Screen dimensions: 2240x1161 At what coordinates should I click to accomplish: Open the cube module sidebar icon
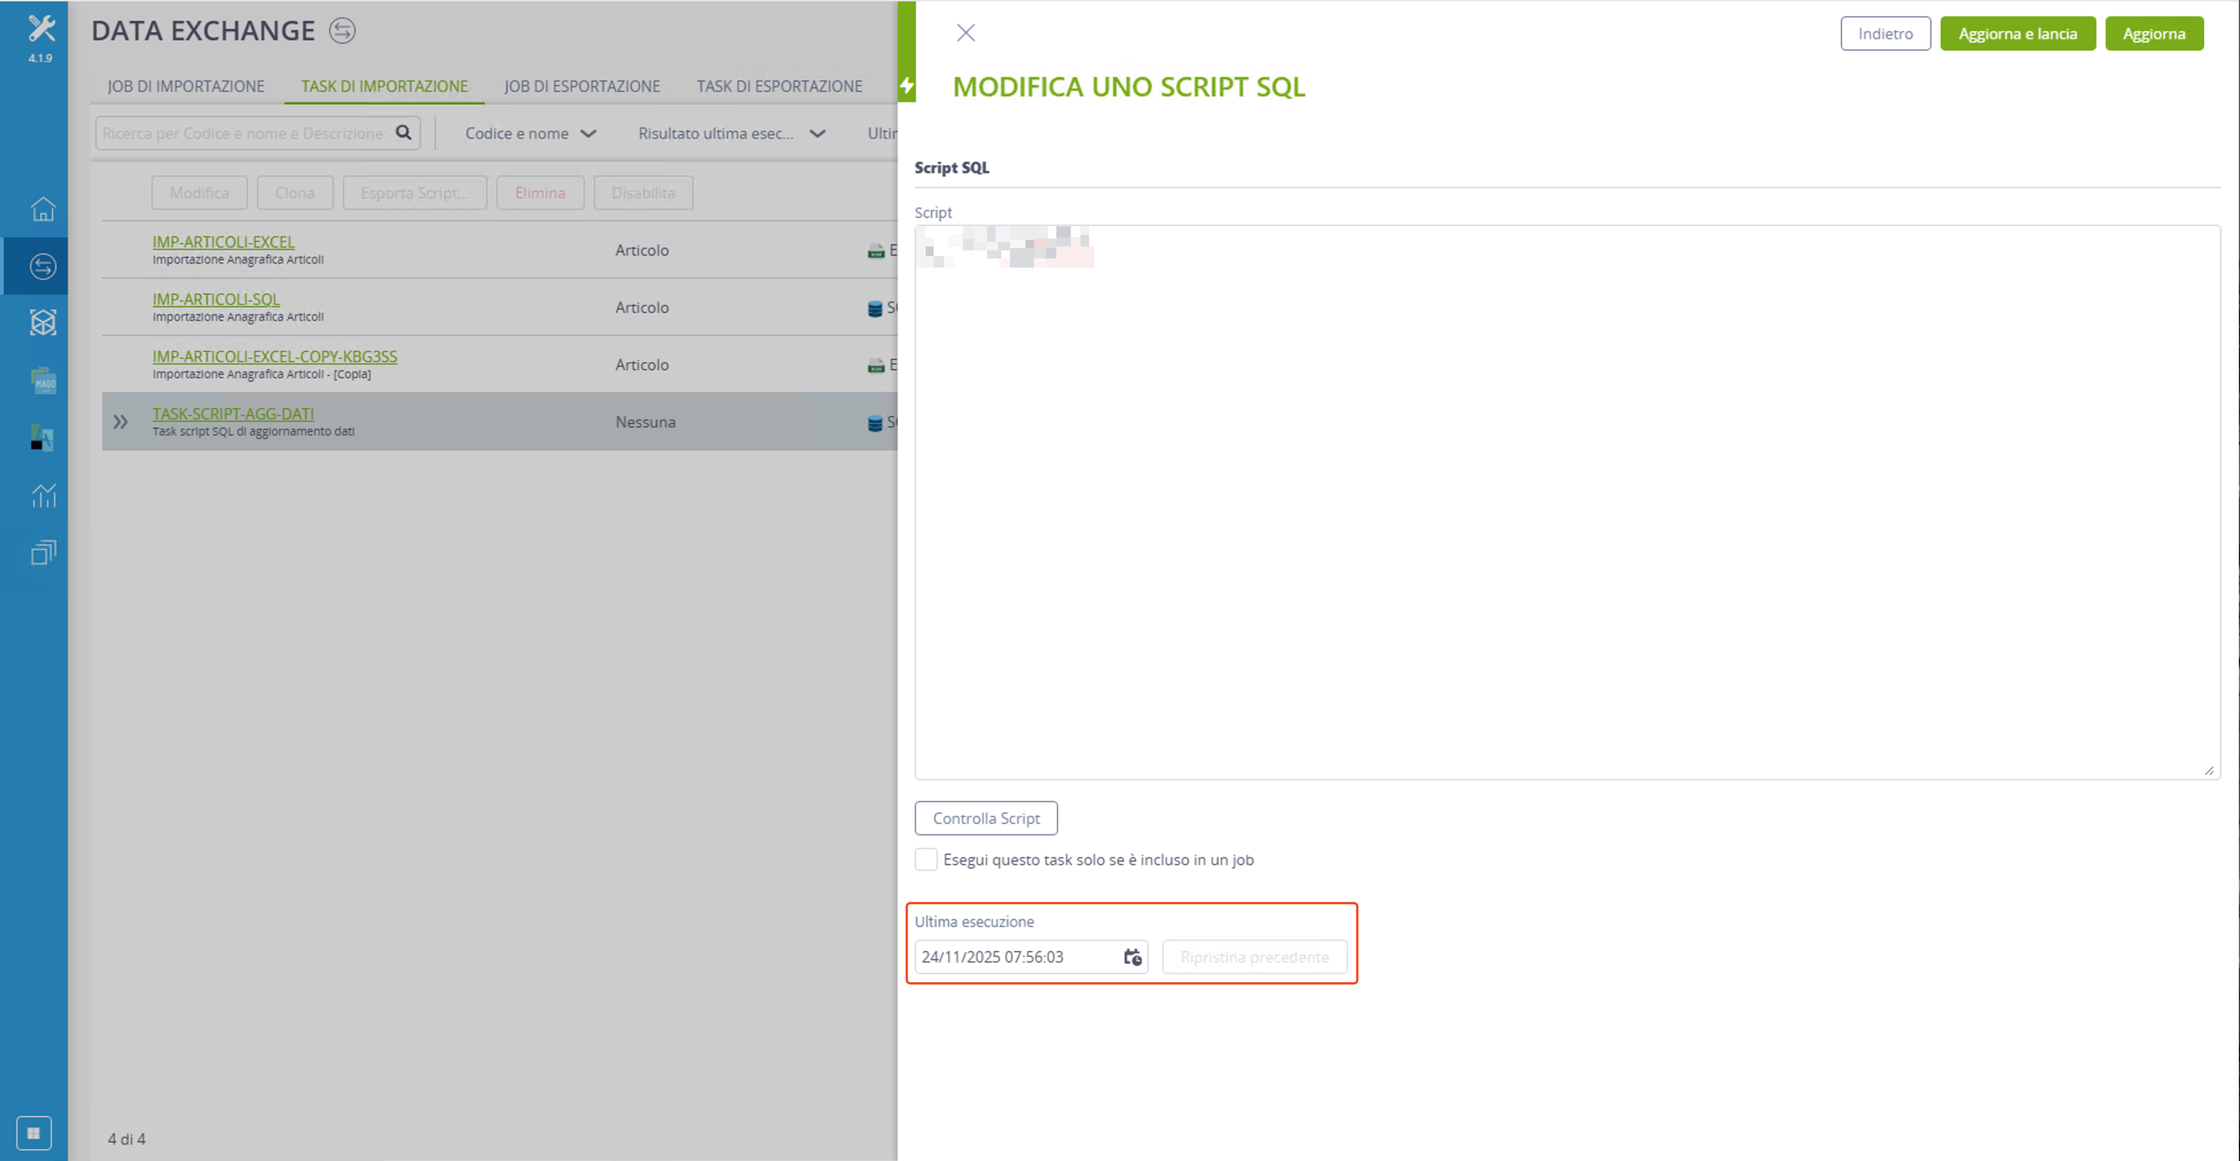pos(42,323)
